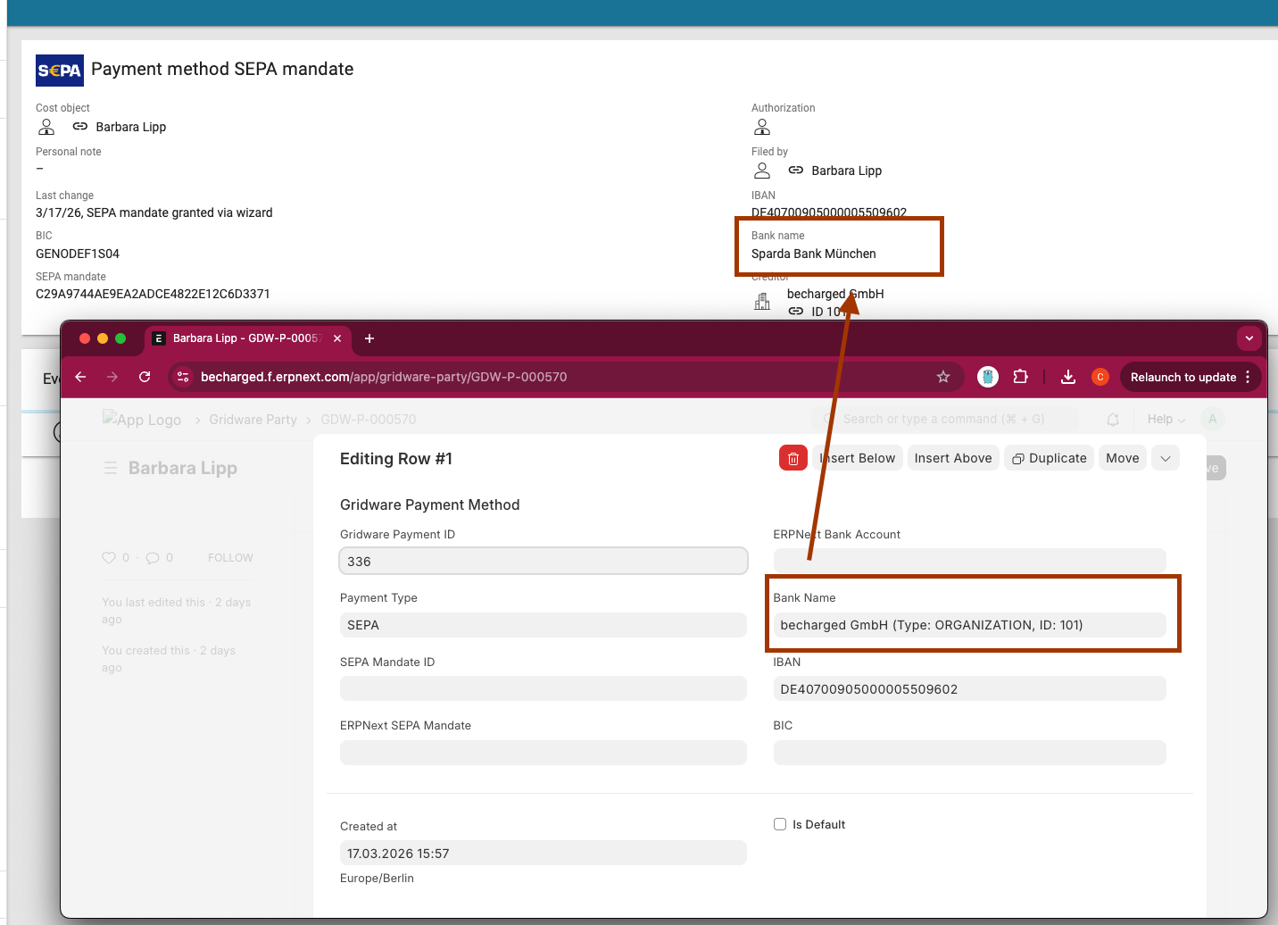
Task: Close the Barbara Lipp browser tab
Action: click(x=337, y=338)
